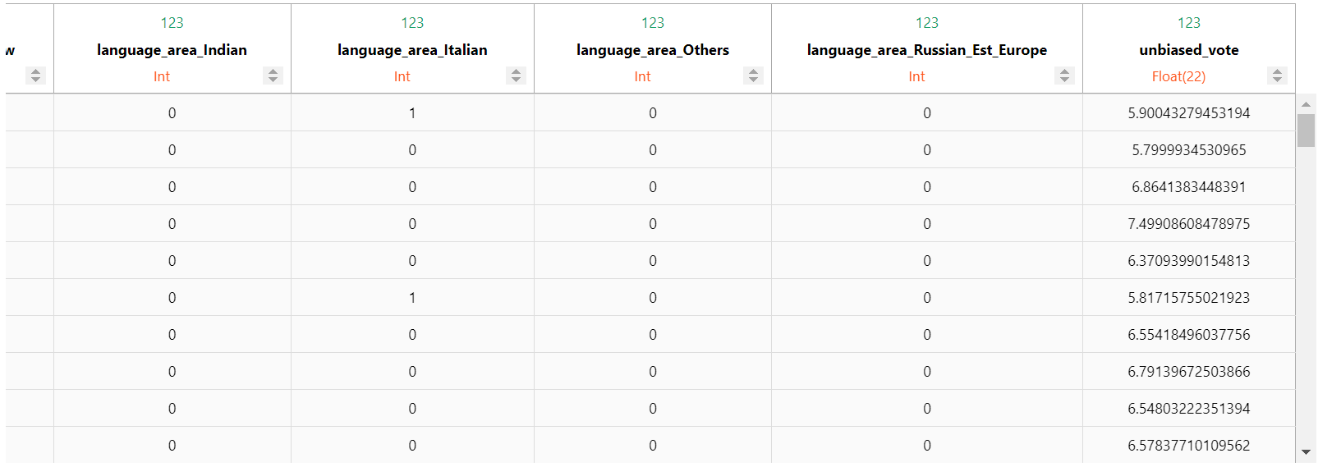The width and height of the screenshot is (1318, 476).
Task: Select the Russian_Est_Europe cell in the 6.37093990154813 row
Action: pos(927,261)
